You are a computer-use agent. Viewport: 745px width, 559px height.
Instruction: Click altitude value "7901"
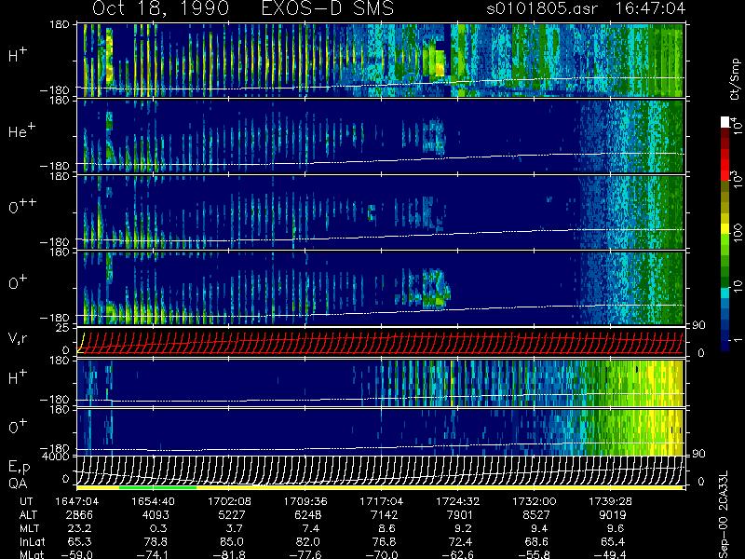pos(460,515)
